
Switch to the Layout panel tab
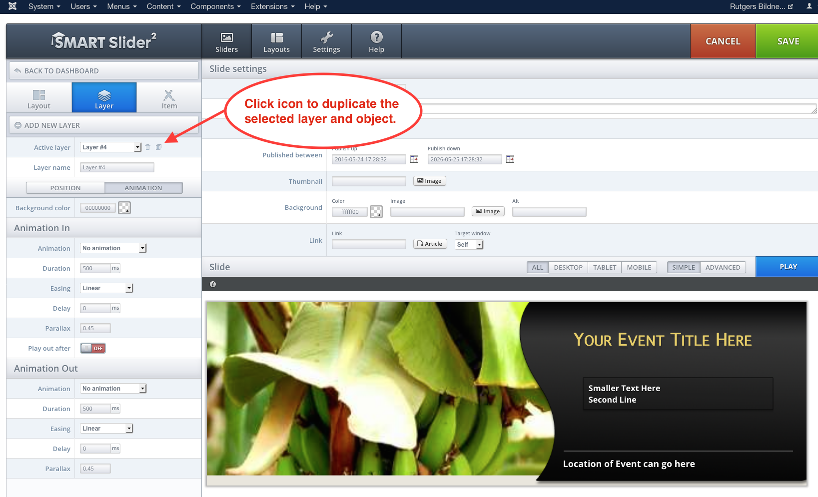(39, 97)
